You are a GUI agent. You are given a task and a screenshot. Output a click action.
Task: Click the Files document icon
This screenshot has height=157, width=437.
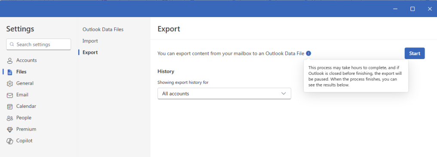pos(10,72)
